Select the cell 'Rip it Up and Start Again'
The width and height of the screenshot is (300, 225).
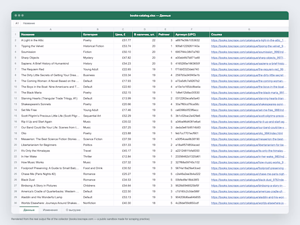[51, 121]
